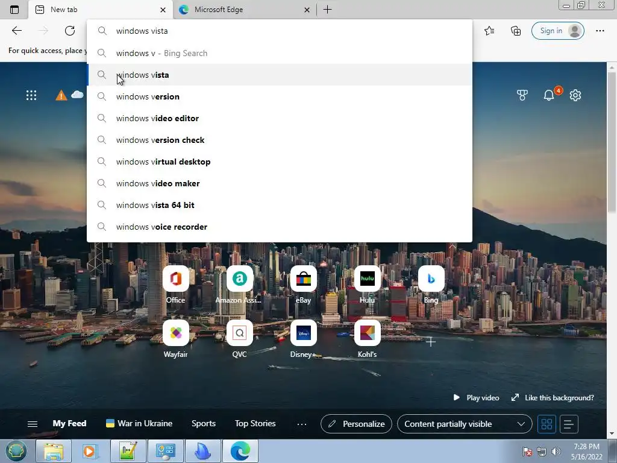Choose the windows v - Bing Search suggestion

tap(280, 53)
